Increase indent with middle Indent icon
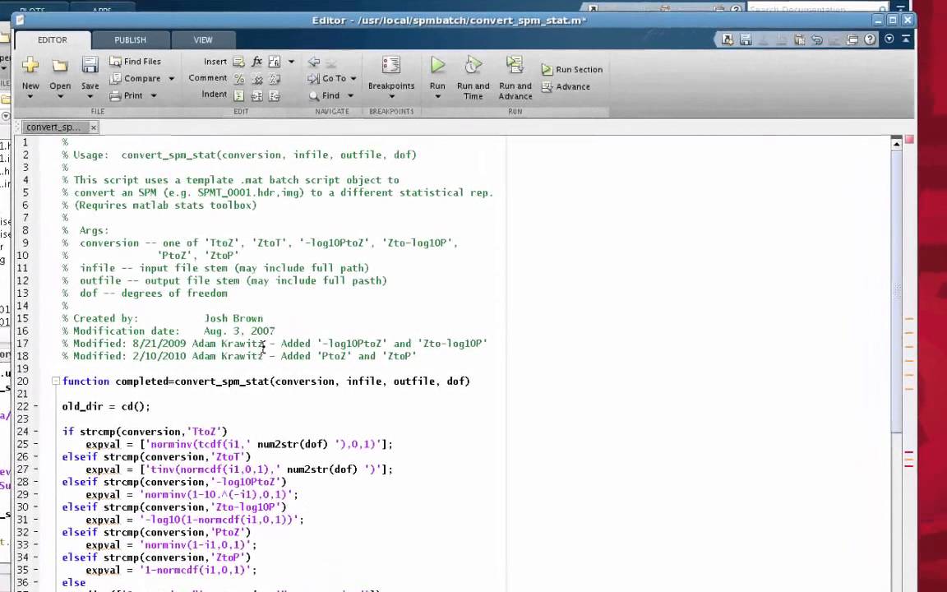This screenshot has width=947, height=592. (256, 95)
